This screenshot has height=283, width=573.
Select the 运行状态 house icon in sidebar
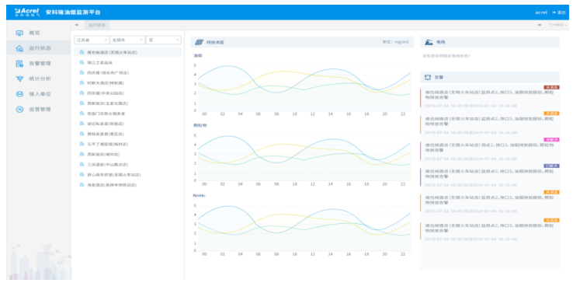point(19,48)
